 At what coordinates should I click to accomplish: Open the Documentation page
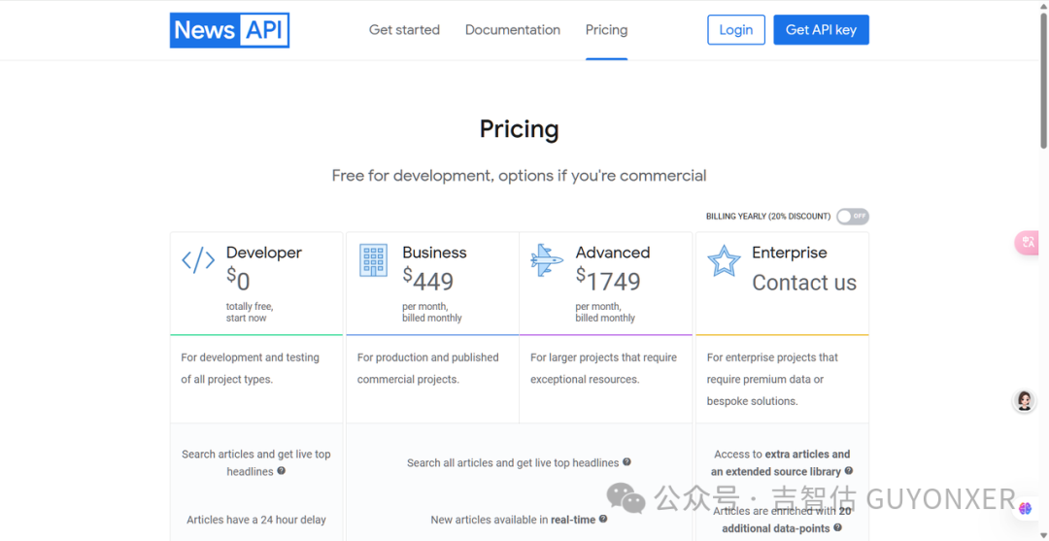[x=513, y=30]
